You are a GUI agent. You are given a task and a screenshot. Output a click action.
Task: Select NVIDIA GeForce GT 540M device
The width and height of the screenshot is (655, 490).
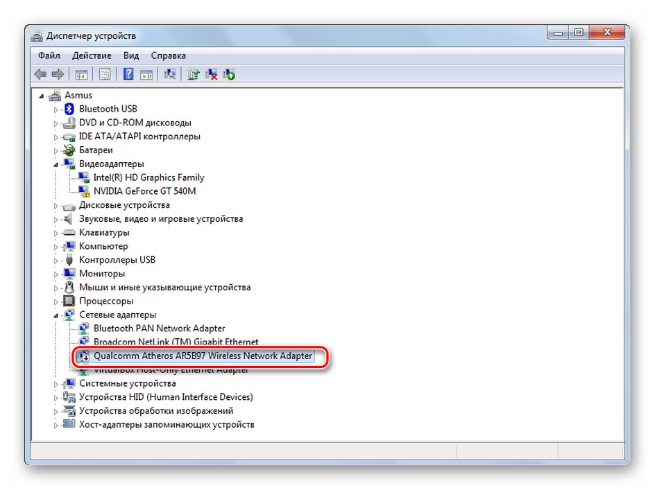pyautogui.click(x=144, y=191)
